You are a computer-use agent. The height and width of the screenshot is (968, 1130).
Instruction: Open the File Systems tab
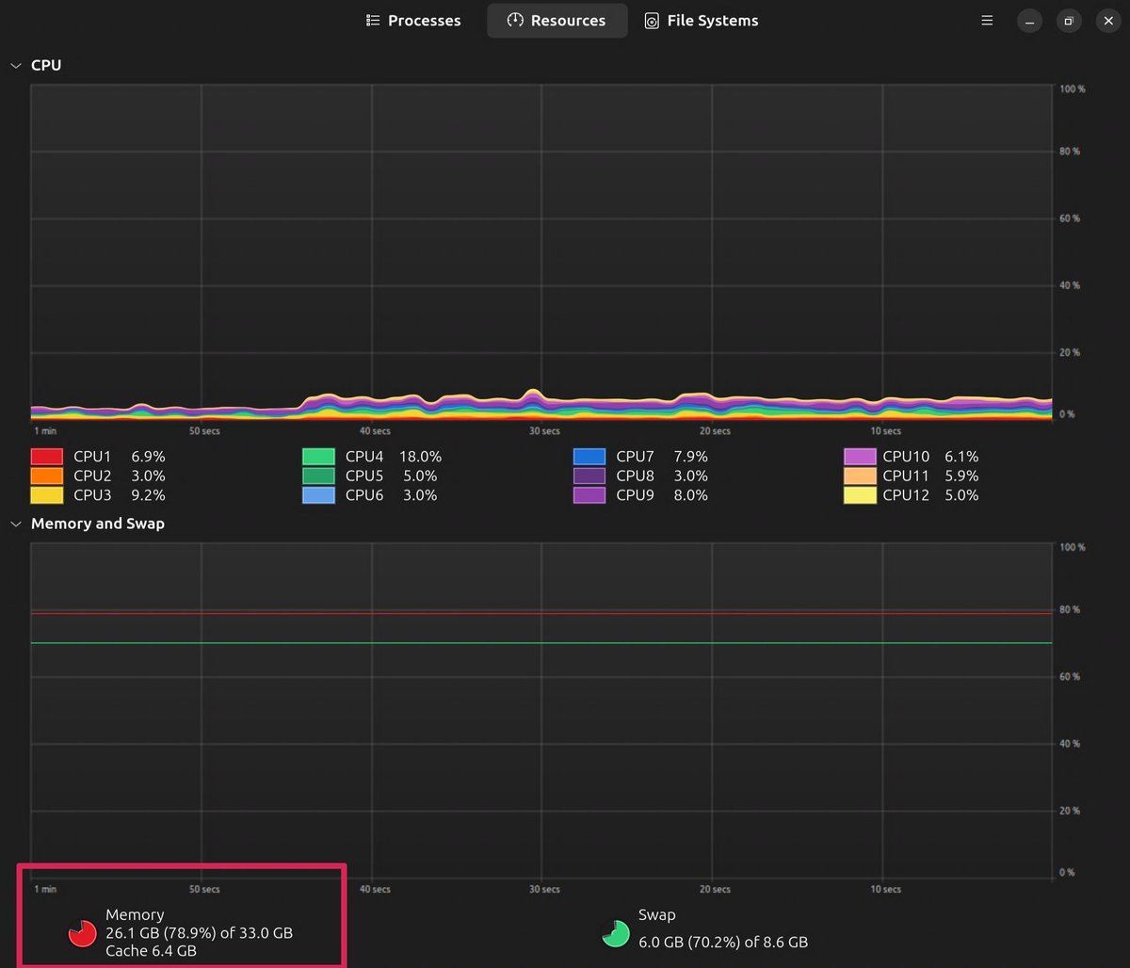tap(702, 21)
